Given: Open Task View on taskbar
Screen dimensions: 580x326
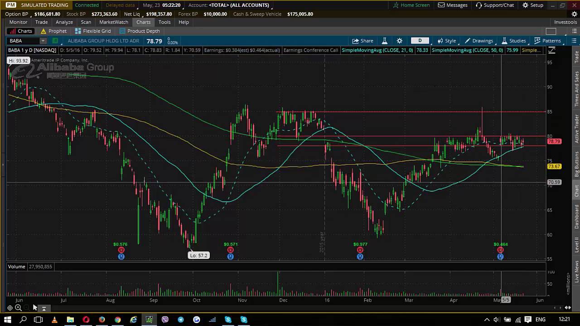Looking at the screenshot, I should pyautogui.click(x=39, y=320).
